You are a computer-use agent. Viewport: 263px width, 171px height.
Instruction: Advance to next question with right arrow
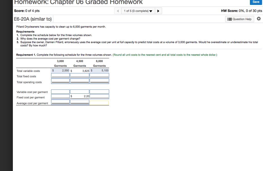point(158,11)
